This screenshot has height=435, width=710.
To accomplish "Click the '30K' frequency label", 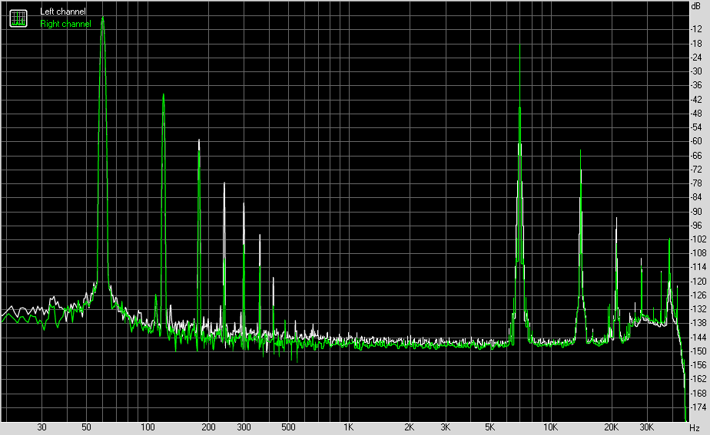I will (647, 427).
